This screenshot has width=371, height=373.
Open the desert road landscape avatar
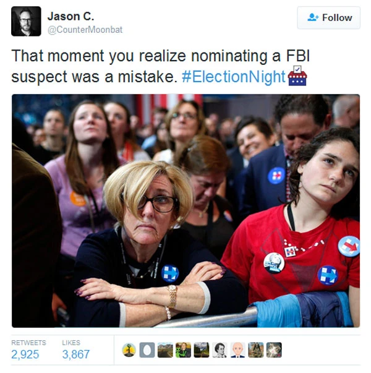[x=165, y=350]
